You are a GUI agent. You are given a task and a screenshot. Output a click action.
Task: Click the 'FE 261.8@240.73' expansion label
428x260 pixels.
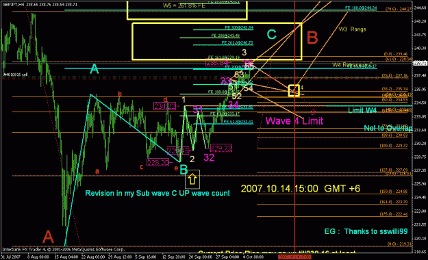click(237, 43)
